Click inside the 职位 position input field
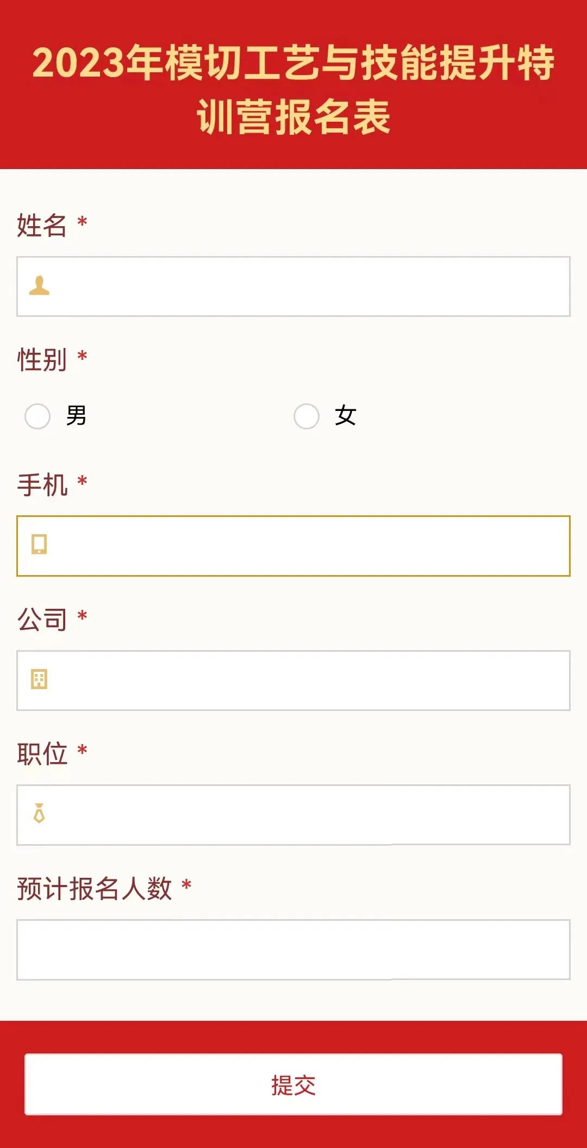The width and height of the screenshot is (587, 1148). point(293,814)
